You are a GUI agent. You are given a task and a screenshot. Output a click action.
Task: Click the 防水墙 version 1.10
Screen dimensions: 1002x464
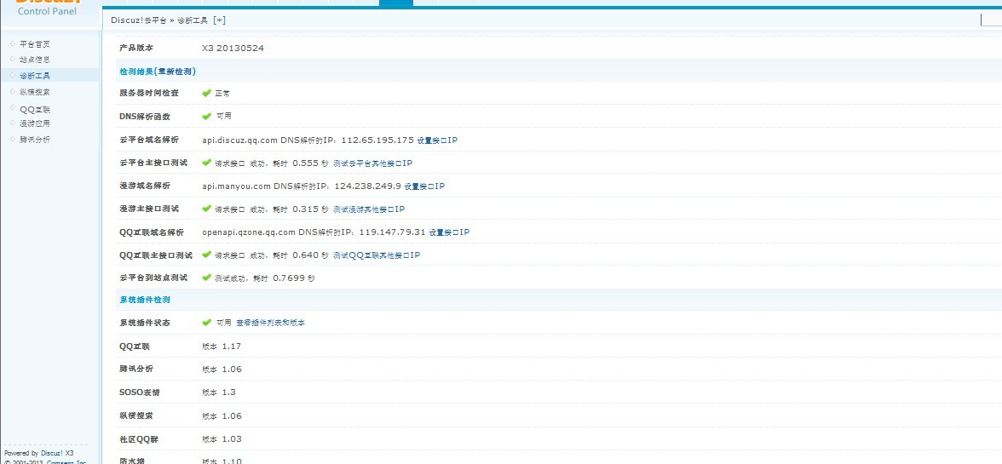pos(222,461)
